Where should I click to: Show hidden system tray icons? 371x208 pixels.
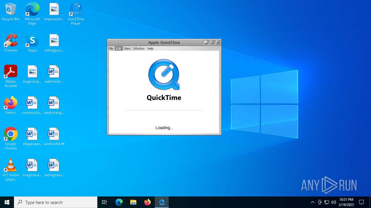(312, 202)
